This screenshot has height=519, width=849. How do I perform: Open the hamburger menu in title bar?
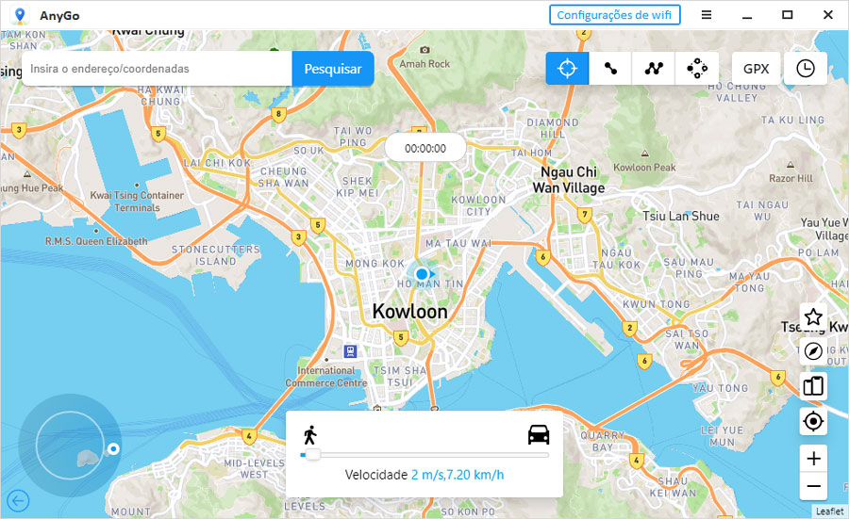(x=706, y=15)
